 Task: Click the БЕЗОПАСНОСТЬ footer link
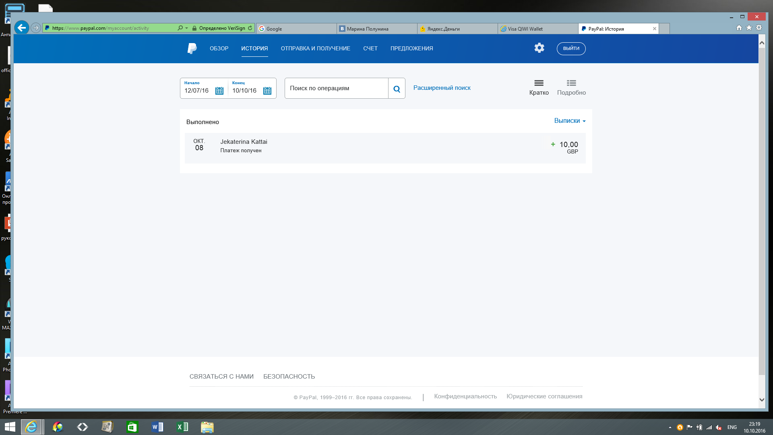[289, 377]
